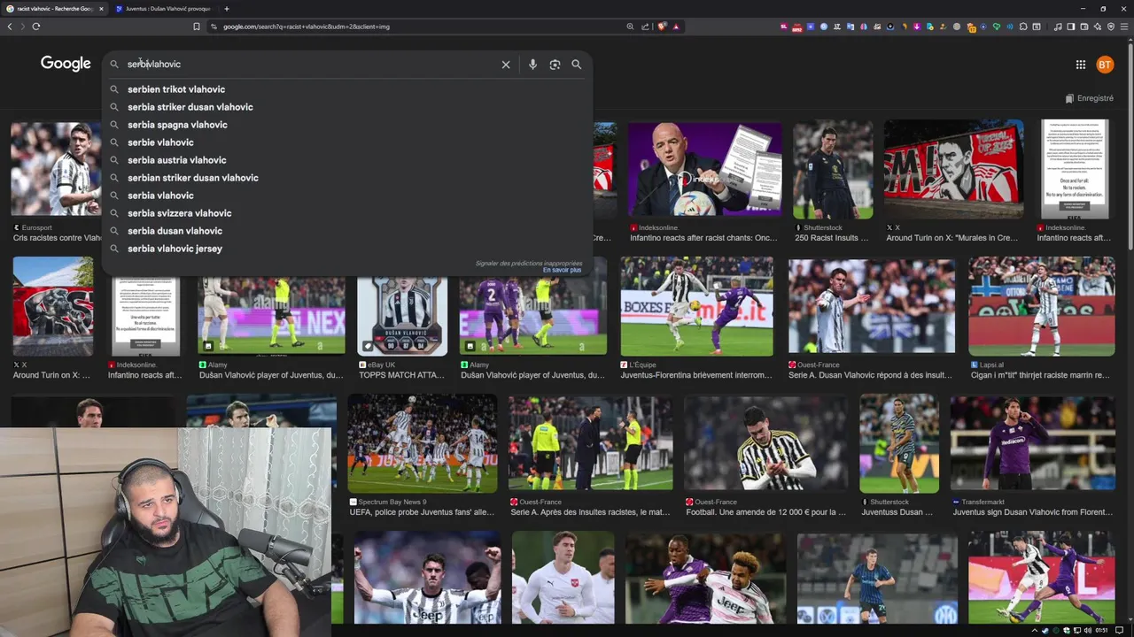1134x637 pixels.
Task: Open Leo AI star icon
Action: [1098, 27]
